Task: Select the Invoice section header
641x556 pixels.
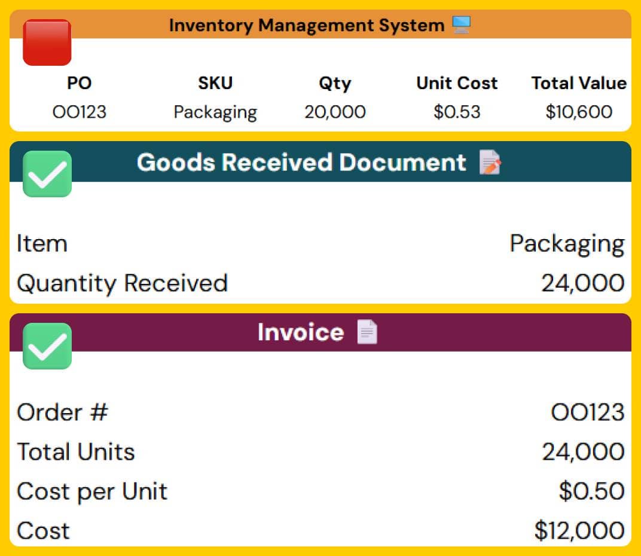Action: 300,332
